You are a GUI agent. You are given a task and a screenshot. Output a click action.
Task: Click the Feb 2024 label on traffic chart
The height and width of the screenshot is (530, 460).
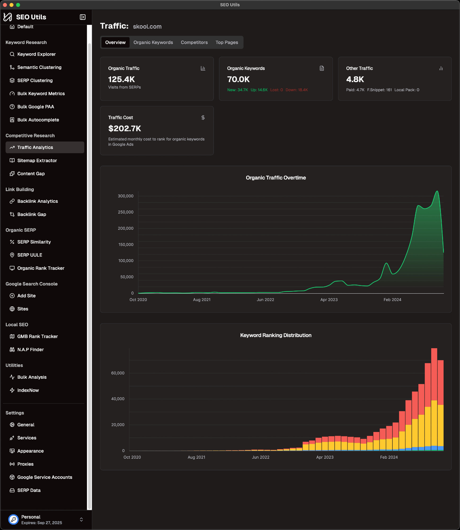click(392, 300)
